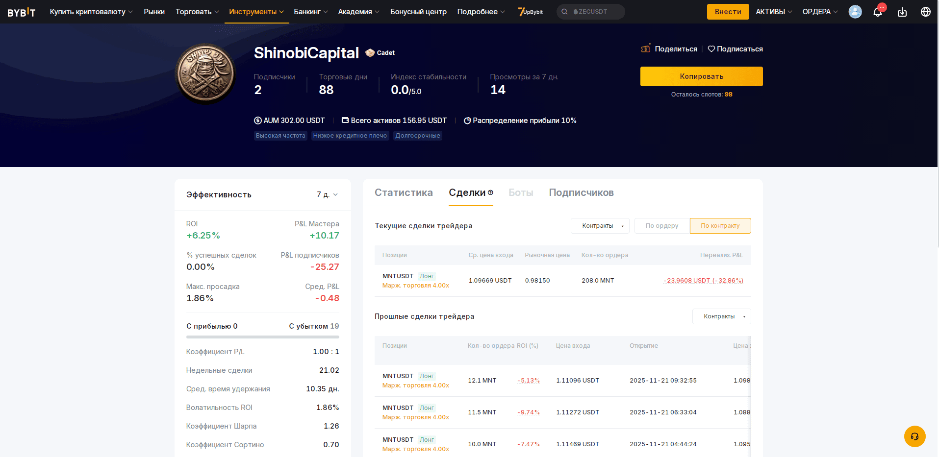Open the ОРДЕРА dropdown

[x=820, y=12]
